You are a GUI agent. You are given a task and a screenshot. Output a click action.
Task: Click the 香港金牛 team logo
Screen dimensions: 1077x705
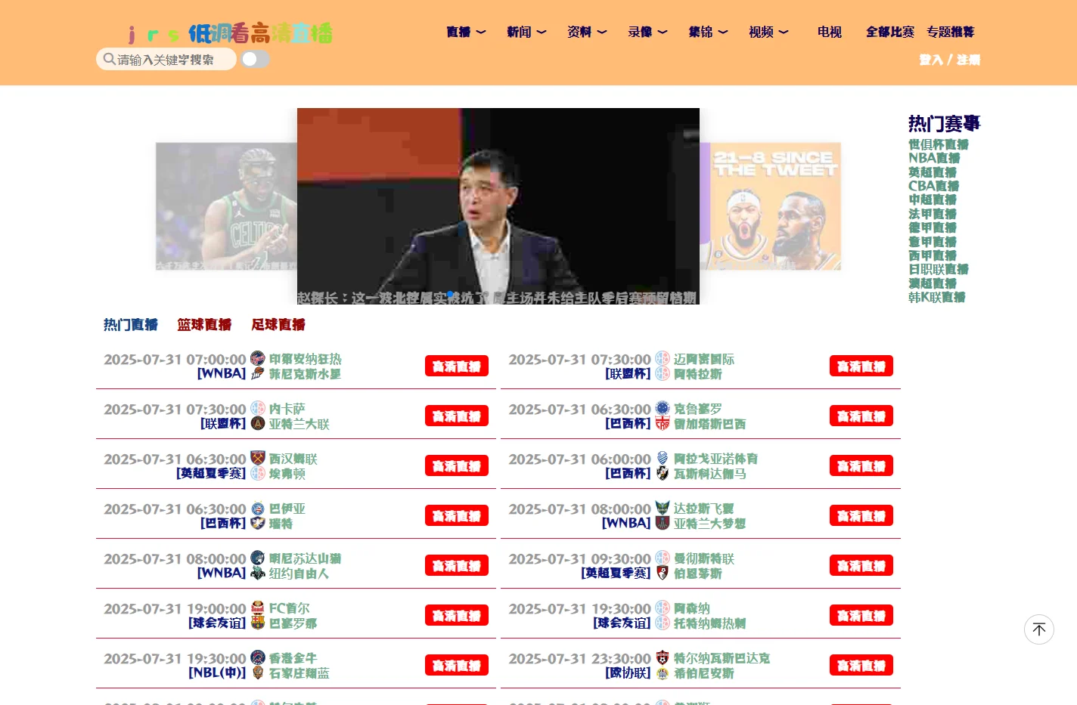258,657
